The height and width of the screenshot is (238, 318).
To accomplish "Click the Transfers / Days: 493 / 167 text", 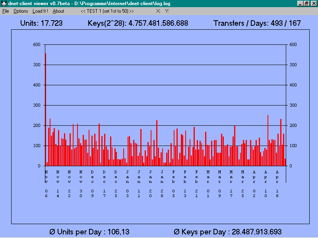I will tap(257, 23).
